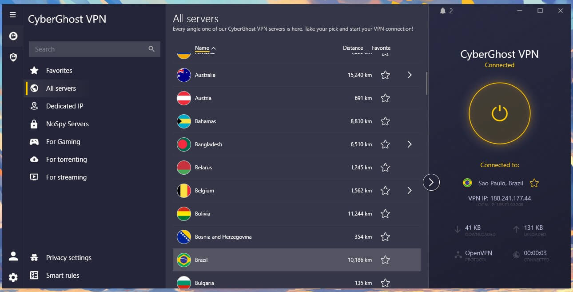Viewport: 573px width, 292px height.
Task: Click the CyberGhost ghost logo icon
Action: click(13, 36)
